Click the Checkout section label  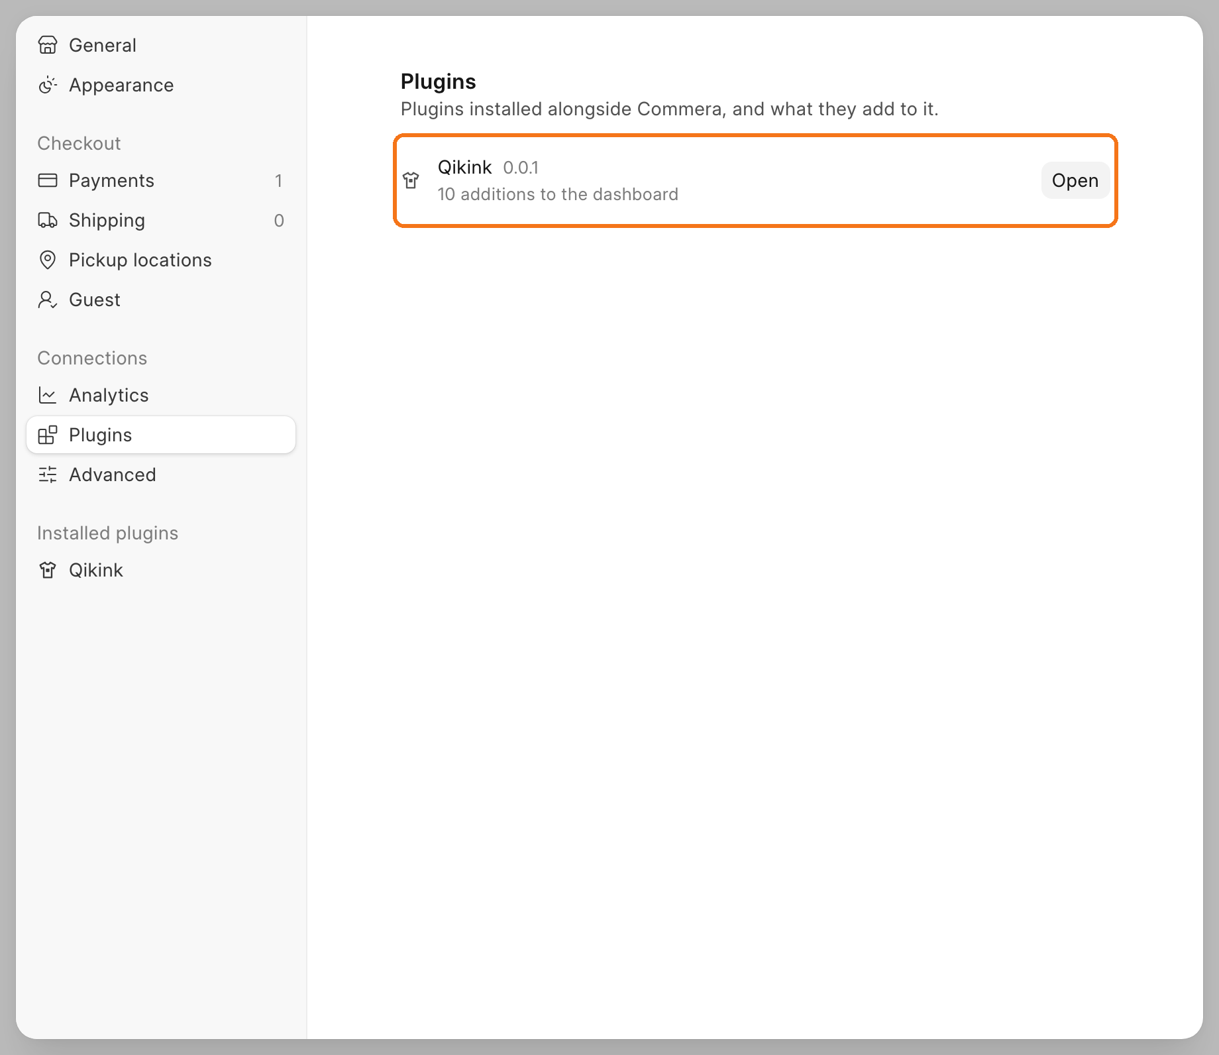79,143
